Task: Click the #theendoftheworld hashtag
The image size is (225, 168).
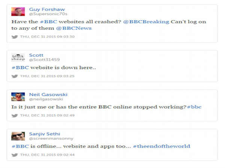Action: tap(161, 146)
